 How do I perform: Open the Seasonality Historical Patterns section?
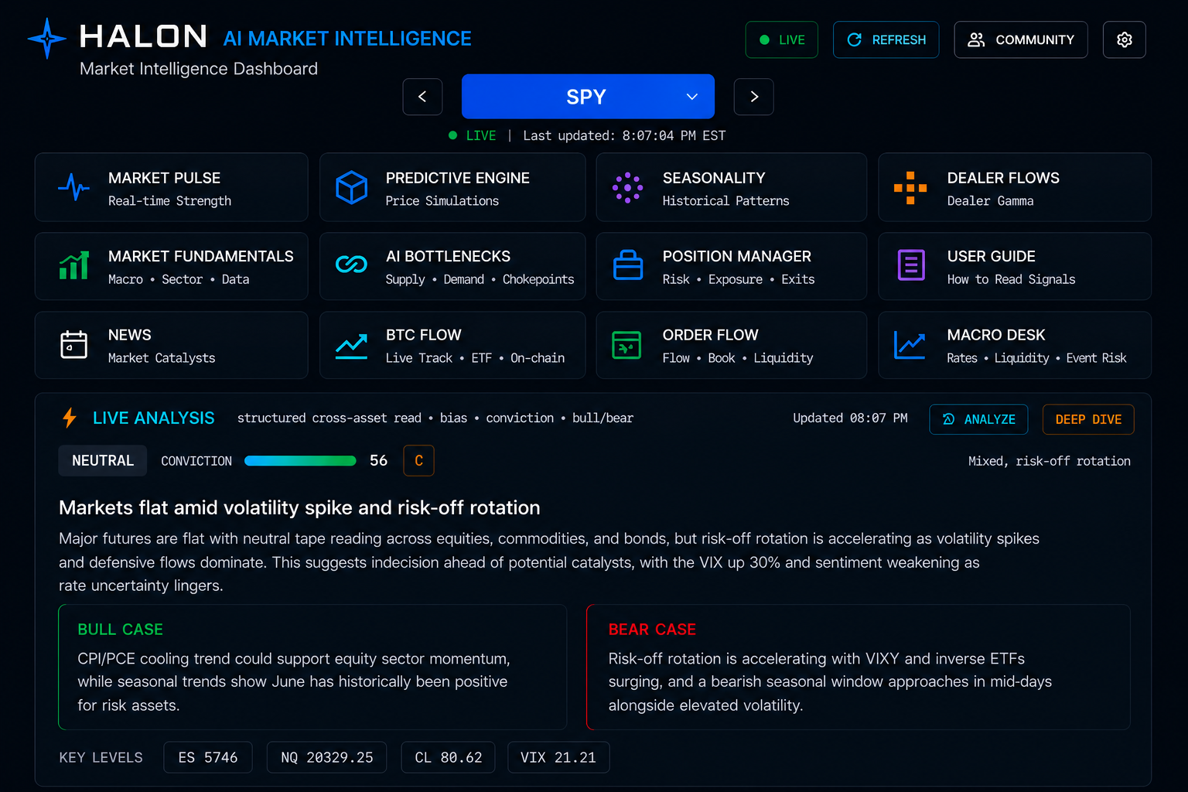pyautogui.click(x=732, y=187)
